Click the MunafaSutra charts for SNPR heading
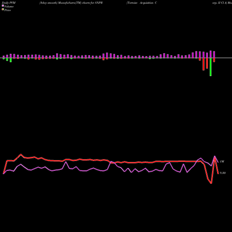This screenshot has width=232, height=232. pyautogui.click(x=71, y=3)
